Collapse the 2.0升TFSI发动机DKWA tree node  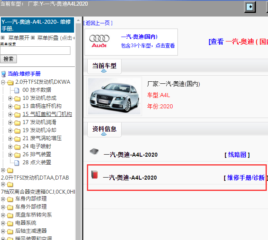coord(3,82)
